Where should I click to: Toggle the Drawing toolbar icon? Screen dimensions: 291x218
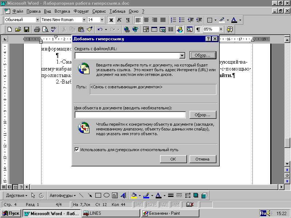(x=179, y=29)
